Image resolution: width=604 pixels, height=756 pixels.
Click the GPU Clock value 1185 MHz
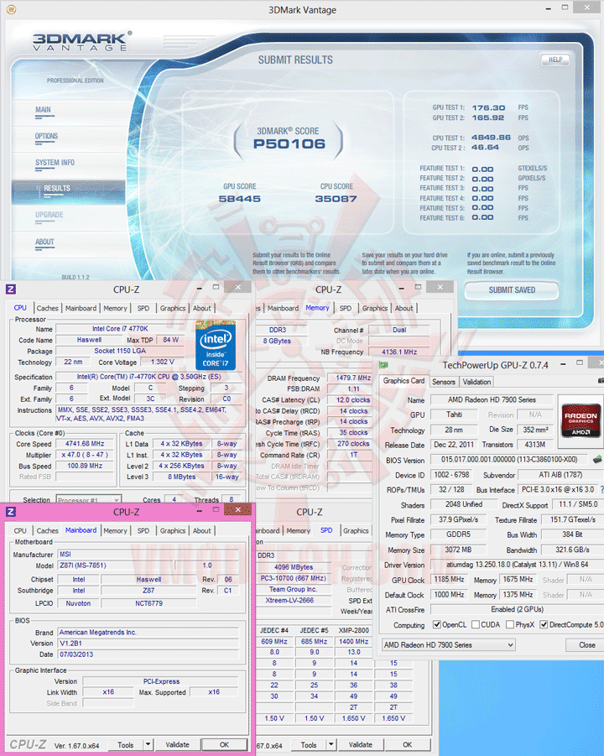[449, 580]
